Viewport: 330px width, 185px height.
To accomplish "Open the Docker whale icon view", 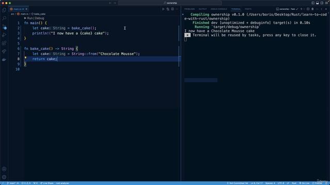I will (4, 60).
